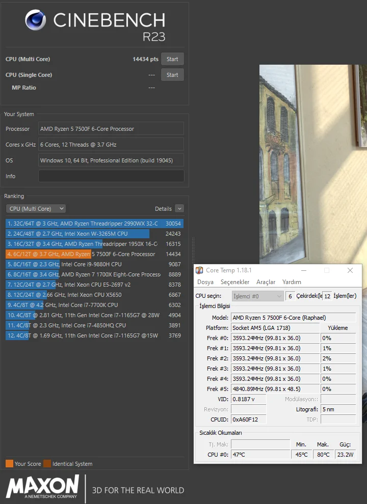The image size is (367, 504).
Task: Expand the ranking Details arrow
Action: 179,209
